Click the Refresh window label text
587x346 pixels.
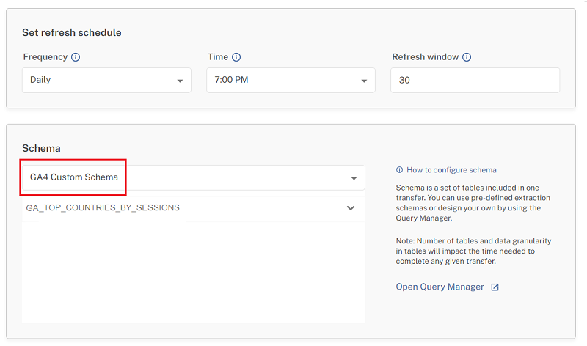tap(426, 57)
